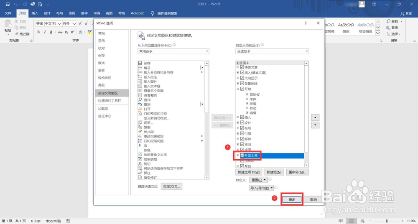418x224 pixels.
Task: Click the print preview icon in title bar
Action: pos(40,4)
